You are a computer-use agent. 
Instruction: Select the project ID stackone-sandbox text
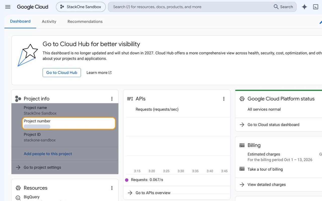point(40,140)
